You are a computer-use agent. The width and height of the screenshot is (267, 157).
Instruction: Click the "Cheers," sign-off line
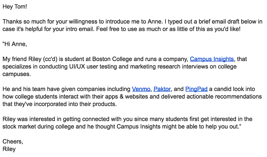(13, 142)
